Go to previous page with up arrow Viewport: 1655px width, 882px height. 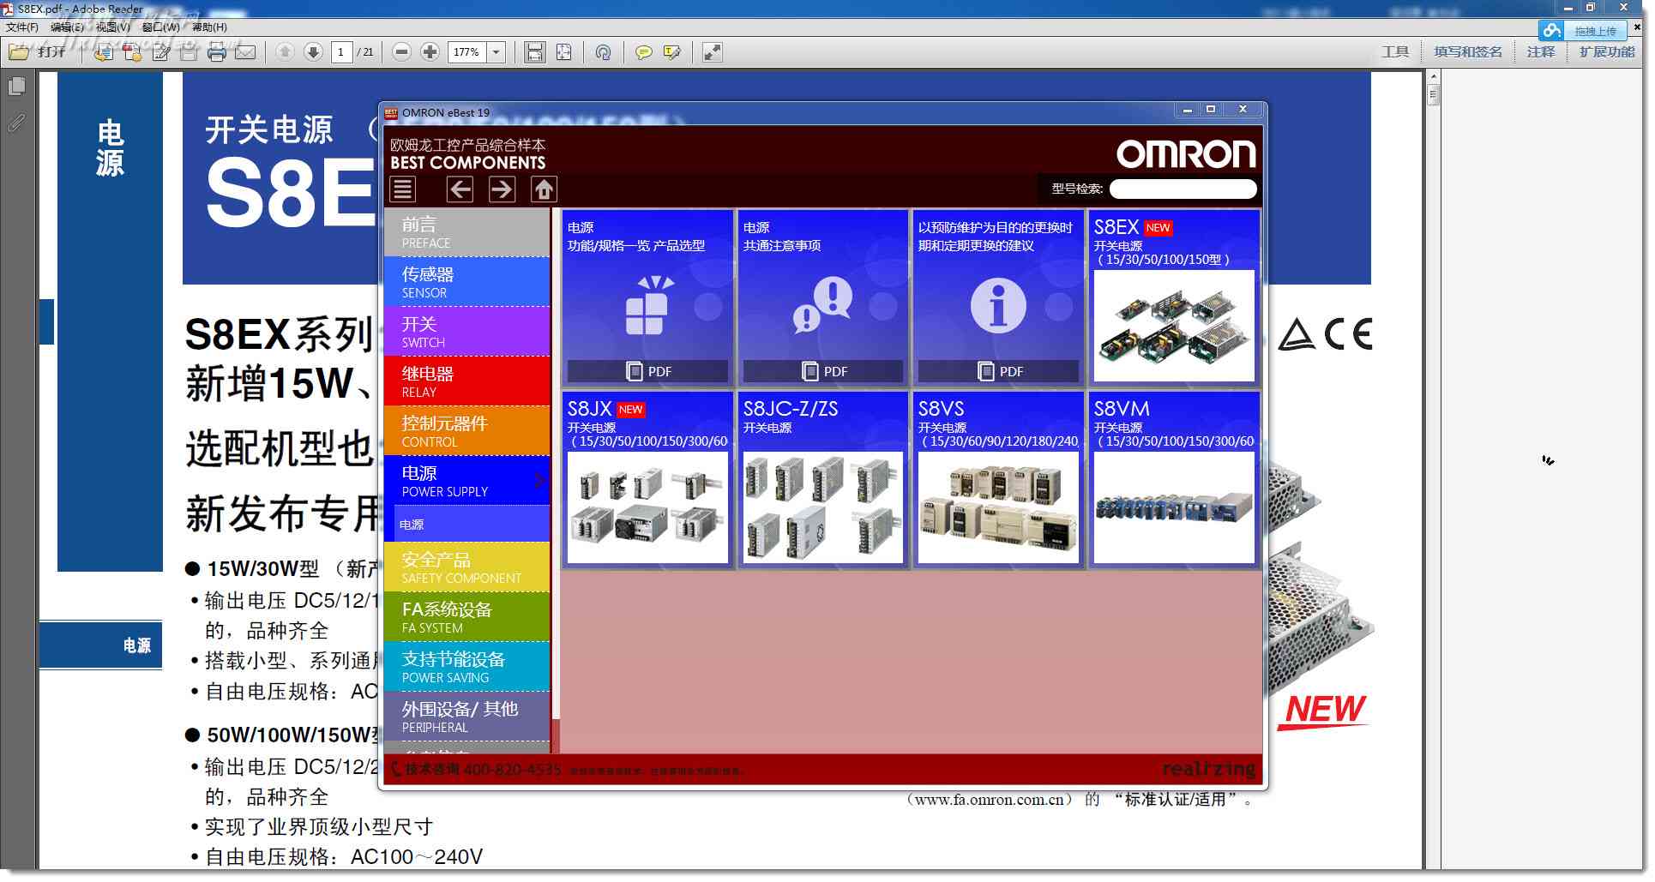point(285,52)
